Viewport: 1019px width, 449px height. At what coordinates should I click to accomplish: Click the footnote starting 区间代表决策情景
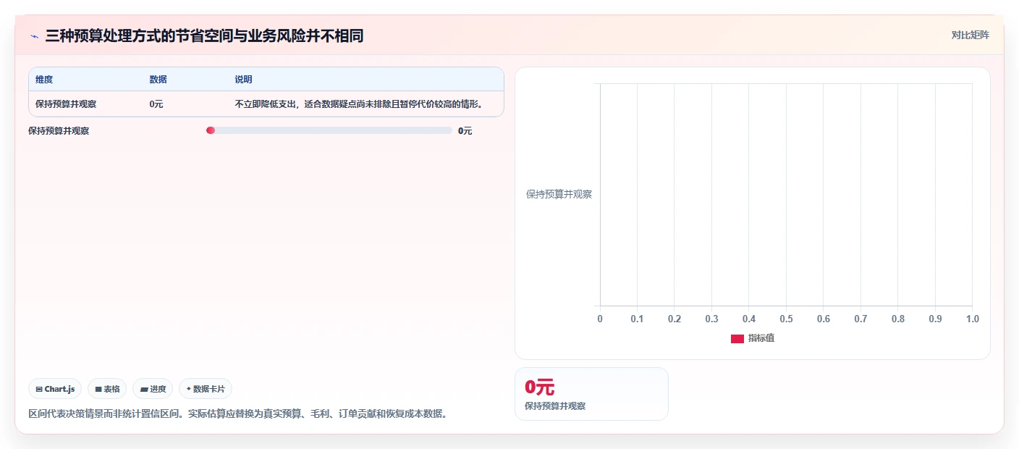coord(238,414)
